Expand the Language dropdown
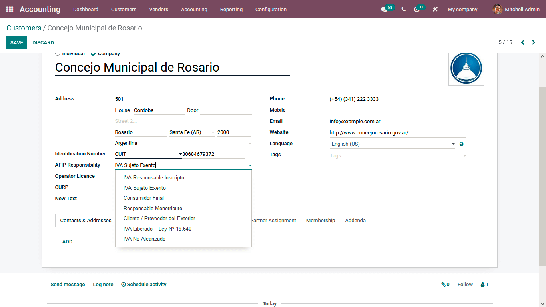 point(453,144)
